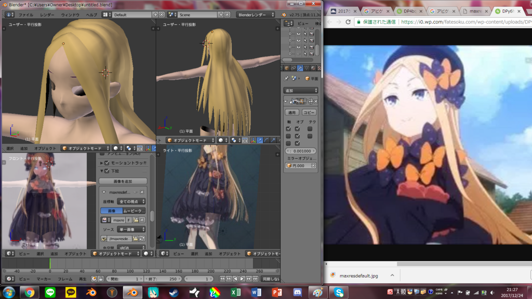Open オブジェクトモード dropdown in top-left viewport
The width and height of the screenshot is (532, 299).
[x=86, y=148]
